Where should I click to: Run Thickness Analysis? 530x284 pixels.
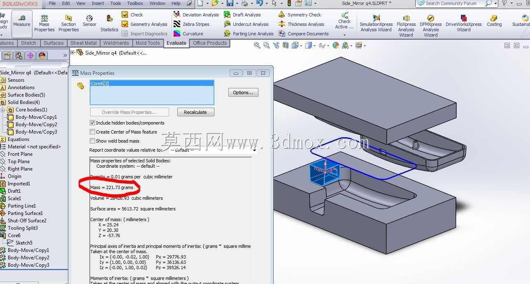coord(301,24)
